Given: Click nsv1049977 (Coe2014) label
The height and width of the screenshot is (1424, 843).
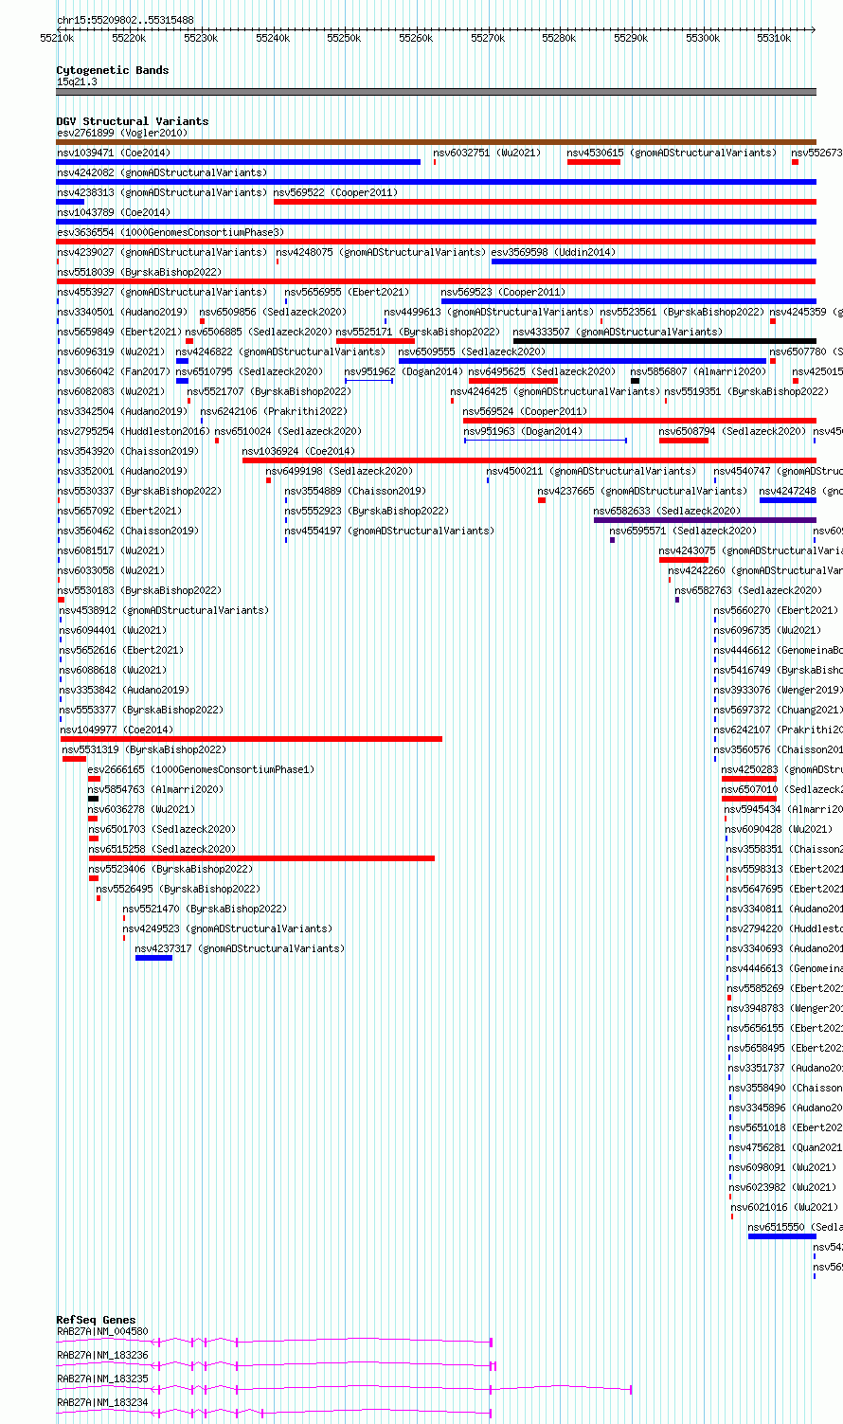Looking at the screenshot, I should click(x=117, y=730).
